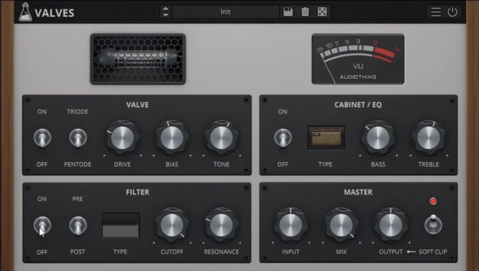Click the AUDIOTHING text on VU meter

(x=358, y=77)
